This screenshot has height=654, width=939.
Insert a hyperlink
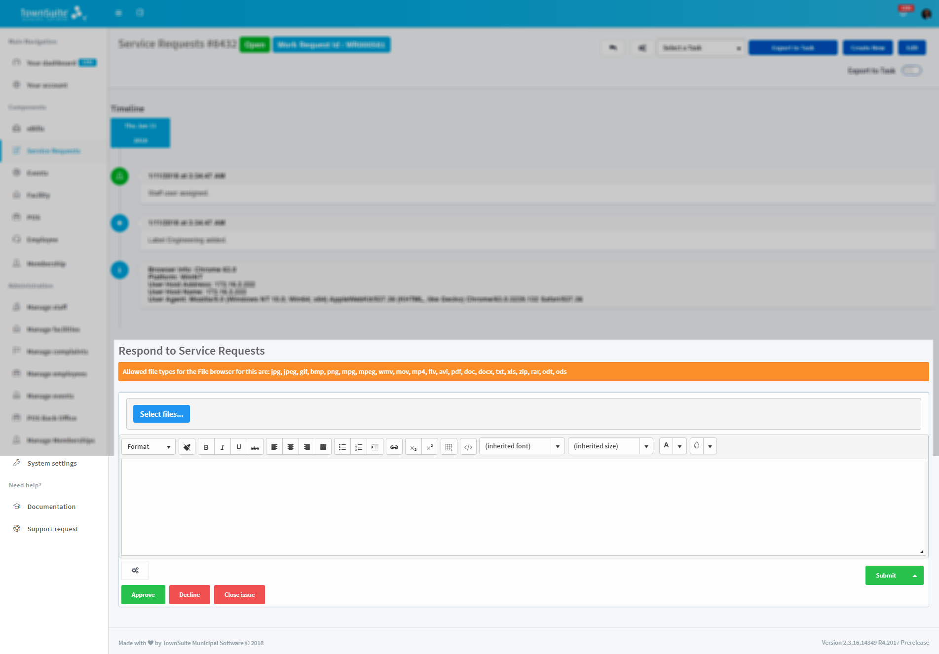point(394,446)
